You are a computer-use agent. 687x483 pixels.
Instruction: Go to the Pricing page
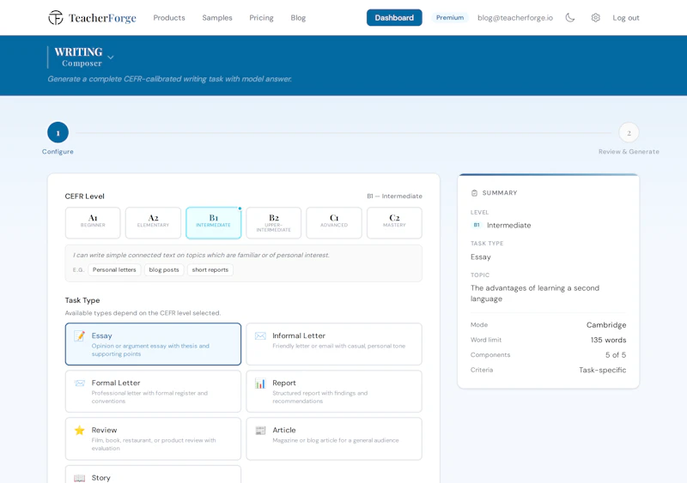coord(261,17)
